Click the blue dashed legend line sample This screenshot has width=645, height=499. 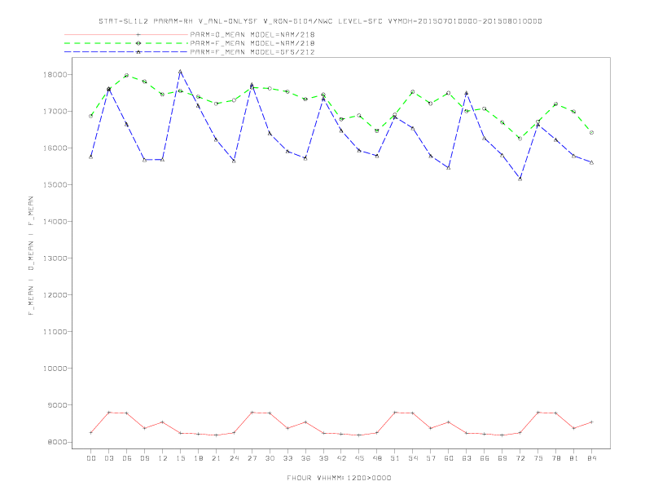point(126,52)
